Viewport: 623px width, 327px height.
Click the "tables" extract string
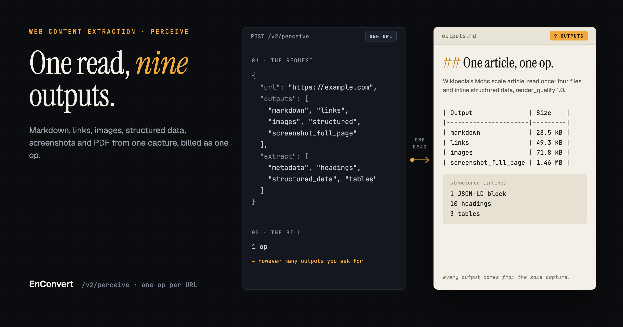point(361,179)
